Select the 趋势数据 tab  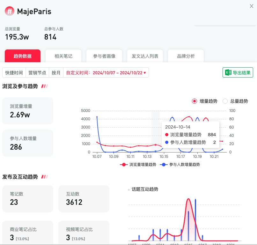point(23,56)
